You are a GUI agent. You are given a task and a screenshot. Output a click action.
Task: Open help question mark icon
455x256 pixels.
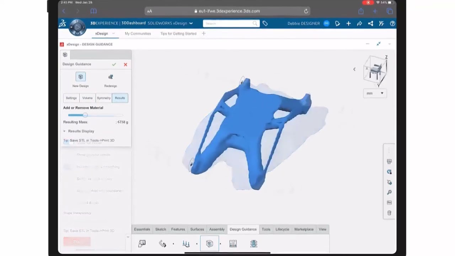pyautogui.click(x=392, y=23)
